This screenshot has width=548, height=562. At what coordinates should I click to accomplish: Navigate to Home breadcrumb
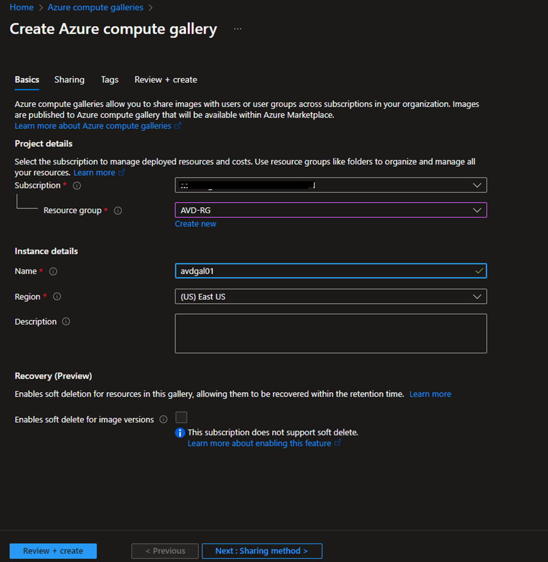coord(21,7)
